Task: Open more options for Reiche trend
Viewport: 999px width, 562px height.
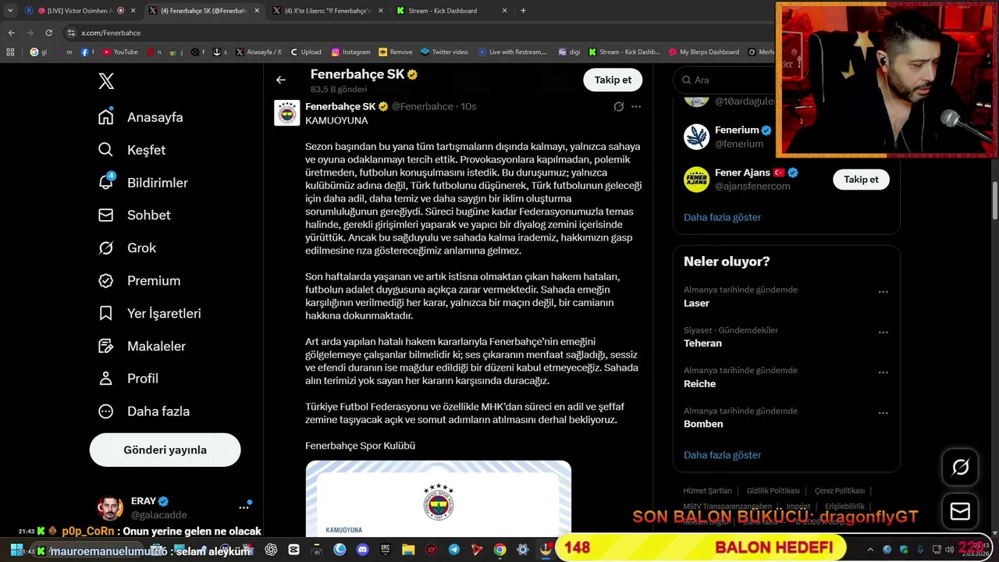Action: [x=883, y=373]
